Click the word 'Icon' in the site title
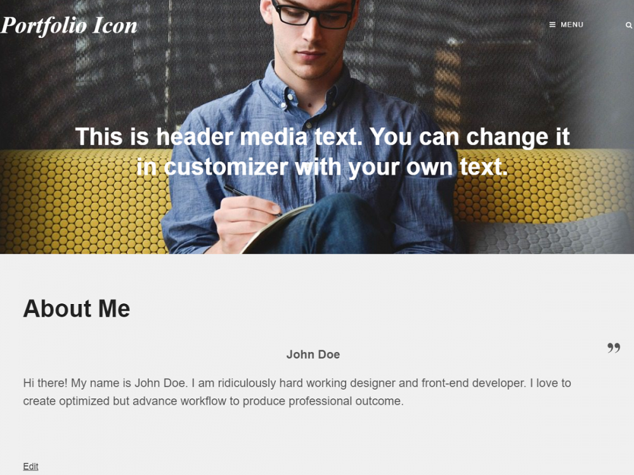Viewport: 634px width, 475px height. pyautogui.click(x=115, y=25)
